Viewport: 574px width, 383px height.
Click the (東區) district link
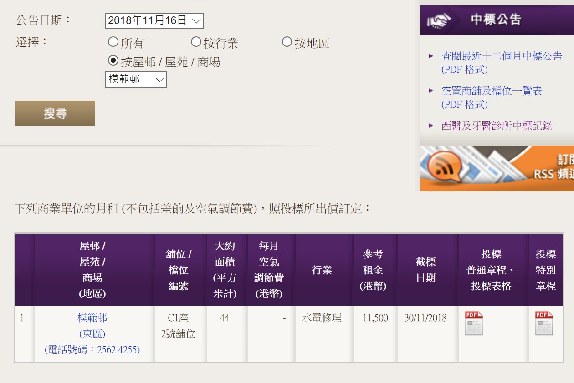point(92,333)
